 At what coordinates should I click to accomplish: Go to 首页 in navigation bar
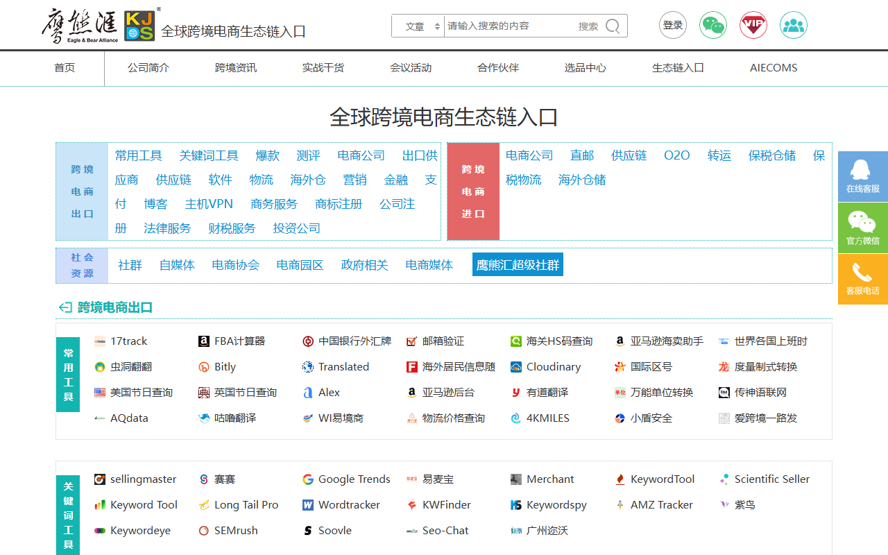point(65,68)
